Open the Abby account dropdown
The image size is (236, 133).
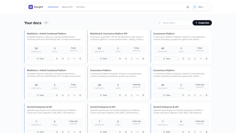[x=200, y=7]
